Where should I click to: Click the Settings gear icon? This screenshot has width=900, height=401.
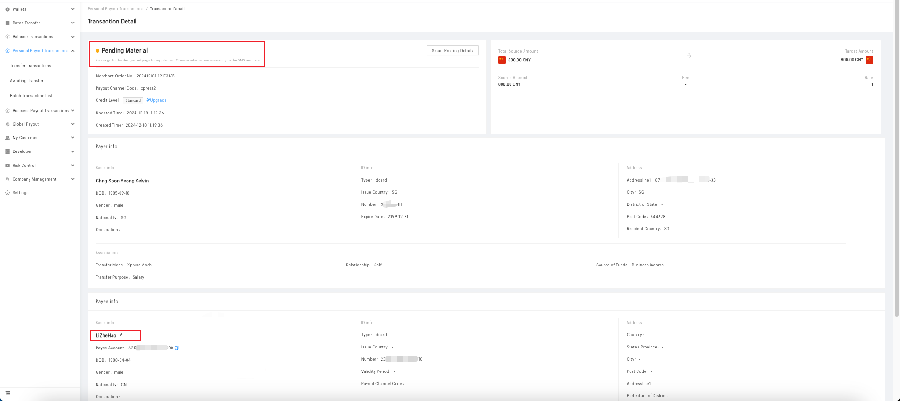click(x=7, y=193)
